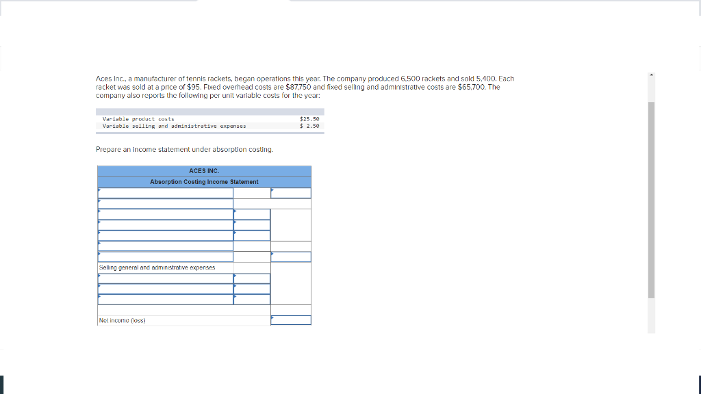Open the label dropdown directly above Selling general expenses
701x394 pixels.
(166, 257)
